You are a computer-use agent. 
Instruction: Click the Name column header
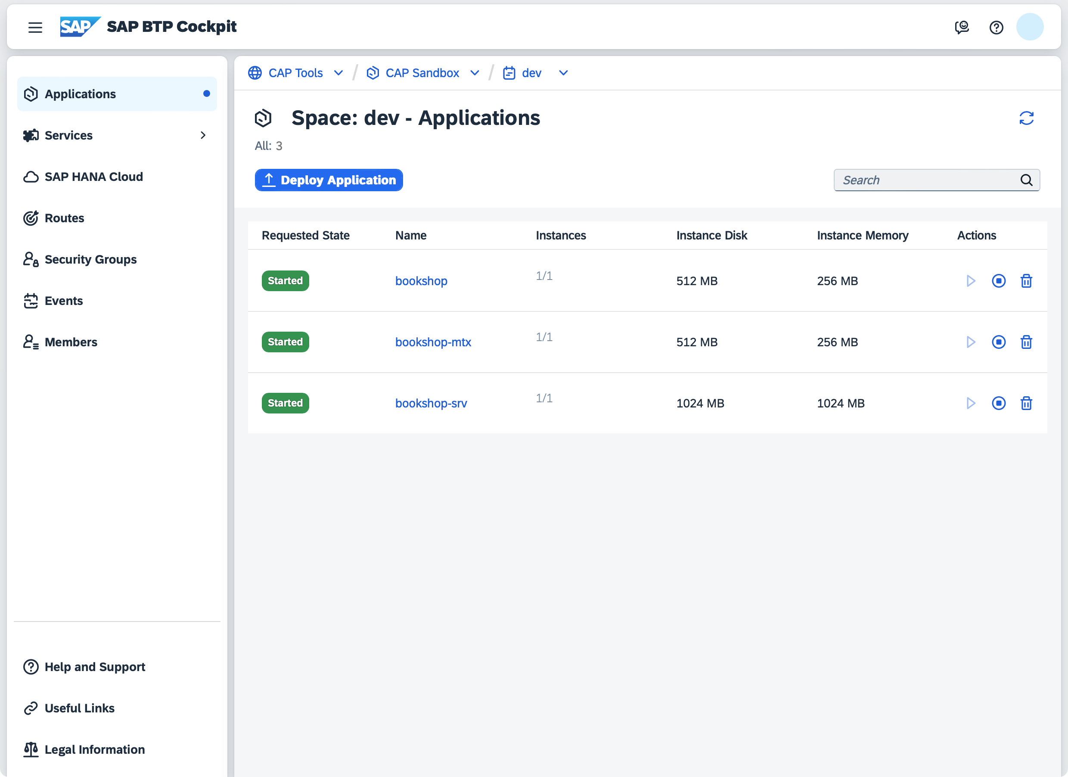411,236
